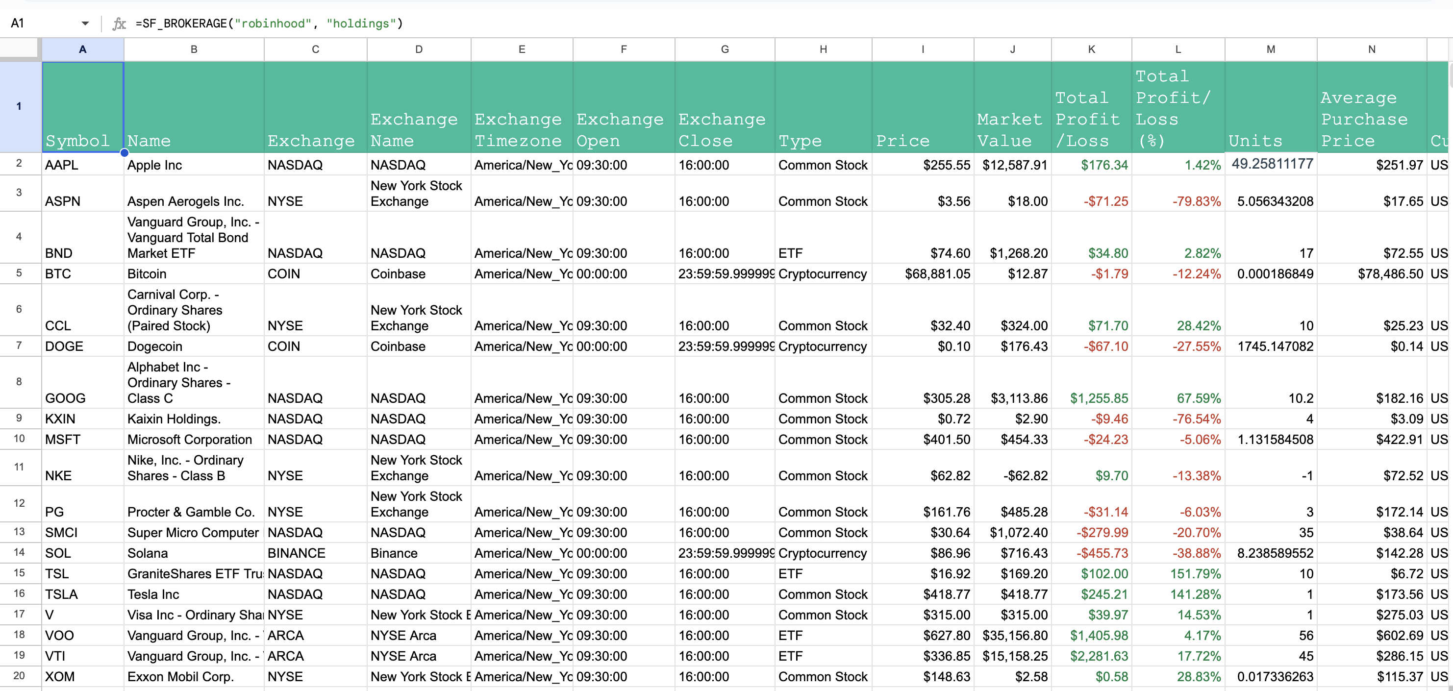Screen dimensions: 1453x691
Task: Click the TSLA symbol cell
Action: pos(83,594)
